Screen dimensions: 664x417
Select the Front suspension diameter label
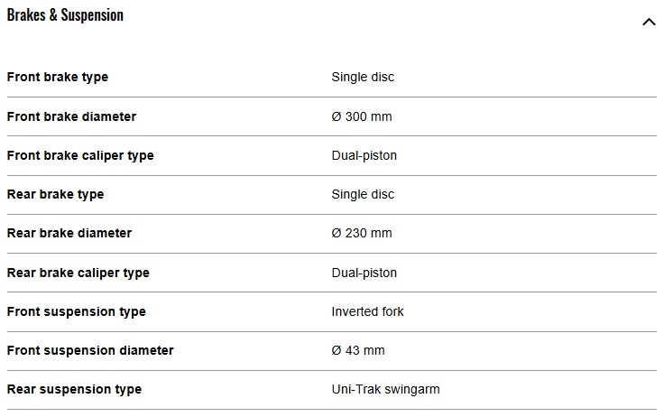coord(90,350)
